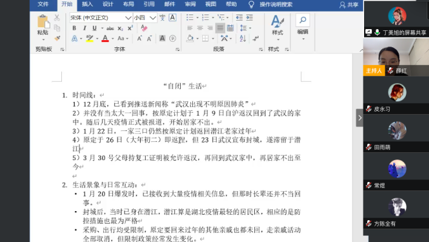The height and width of the screenshot is (242, 429).
Task: Switch to the 插入 ribbon tab
Action: (87, 4)
